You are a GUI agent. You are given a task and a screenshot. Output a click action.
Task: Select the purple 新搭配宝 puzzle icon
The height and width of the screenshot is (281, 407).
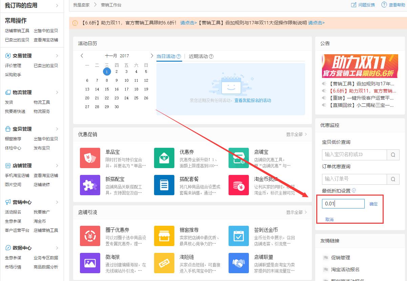point(90,185)
